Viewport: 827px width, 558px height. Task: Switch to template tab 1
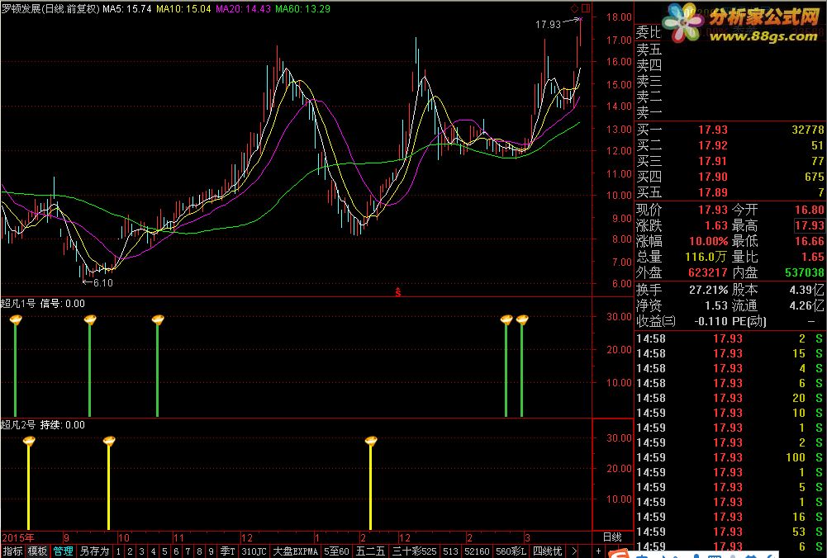pos(119,551)
